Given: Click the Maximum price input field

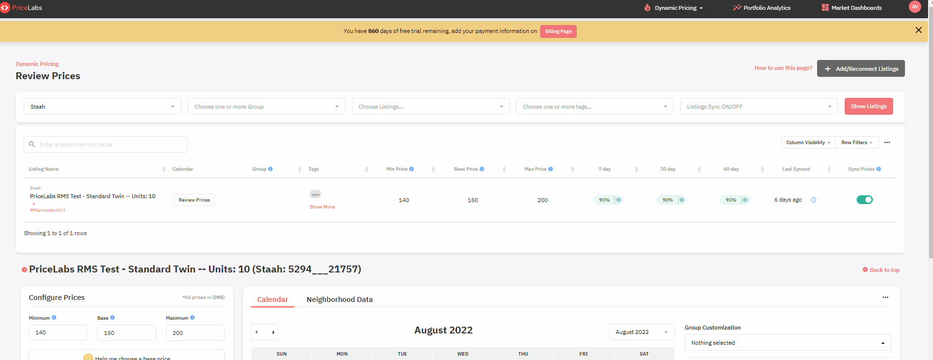Looking at the screenshot, I should pyautogui.click(x=195, y=332).
